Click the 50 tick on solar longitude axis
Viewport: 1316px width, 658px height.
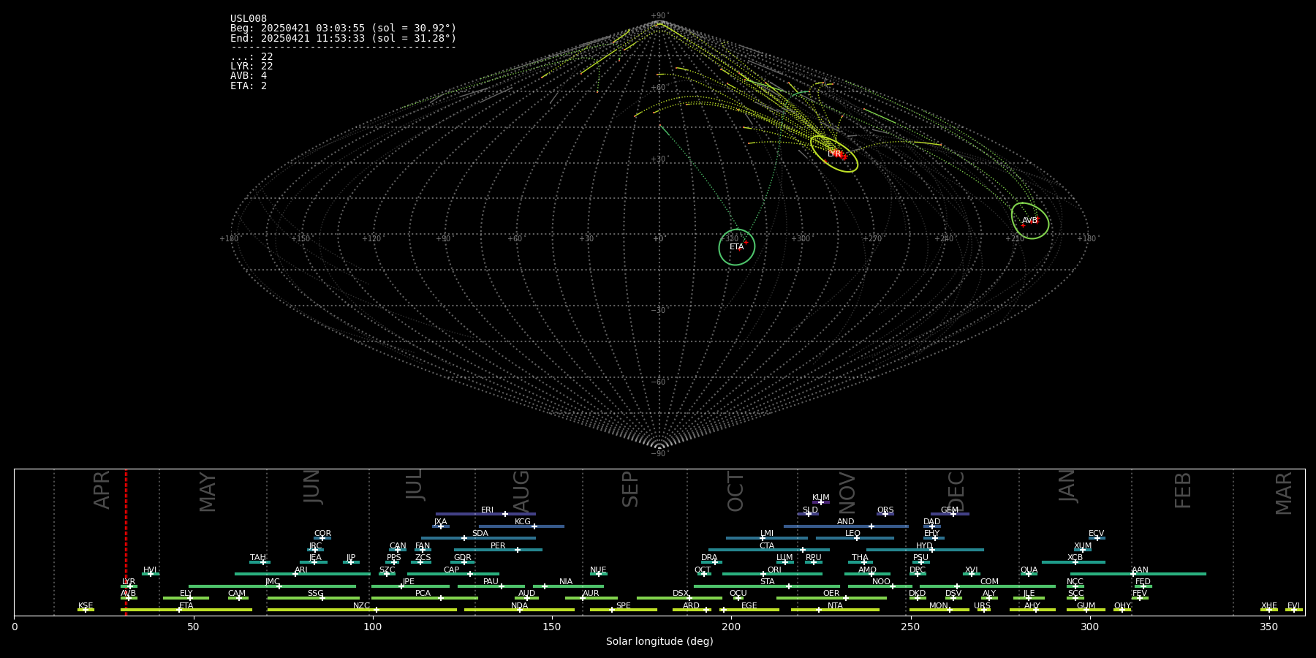coord(193,627)
